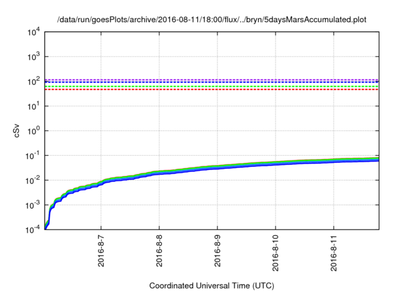This screenshot has height=292, width=418.
Task: Click the 2016-8-7 date tick label
Action: pyautogui.click(x=101, y=250)
